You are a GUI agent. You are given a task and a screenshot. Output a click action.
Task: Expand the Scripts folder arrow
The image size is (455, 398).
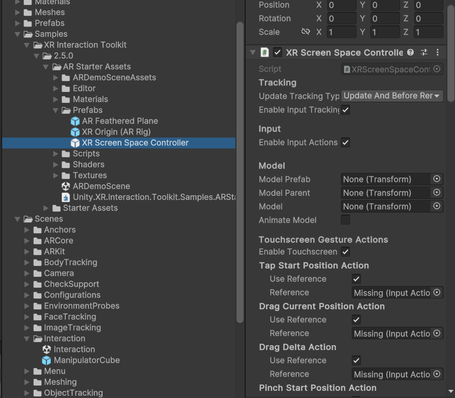coord(55,154)
